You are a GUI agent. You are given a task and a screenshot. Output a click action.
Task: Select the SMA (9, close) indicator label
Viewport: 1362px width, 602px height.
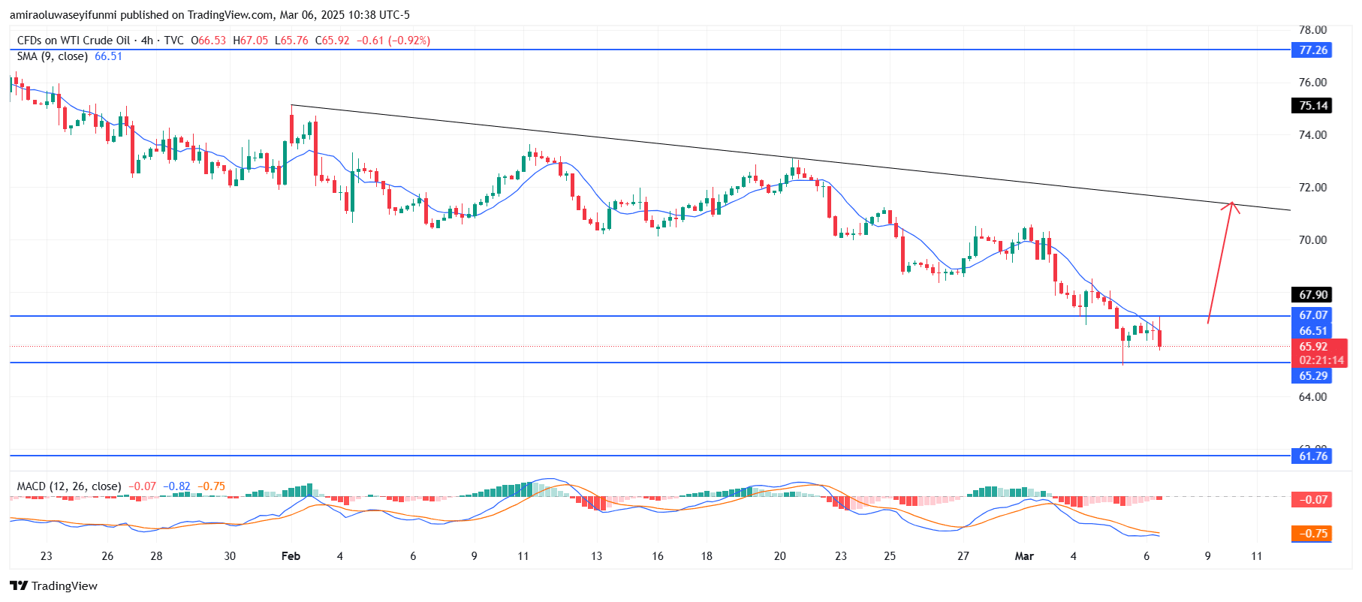[53, 56]
